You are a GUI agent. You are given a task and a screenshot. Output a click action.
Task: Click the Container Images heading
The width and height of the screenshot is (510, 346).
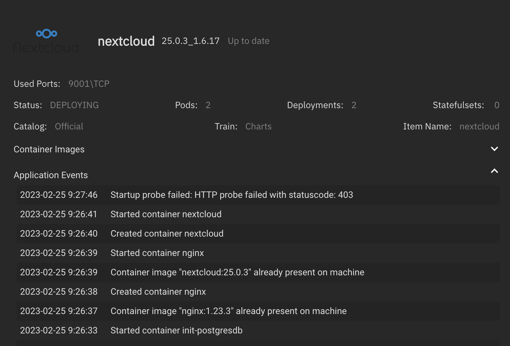(x=49, y=149)
